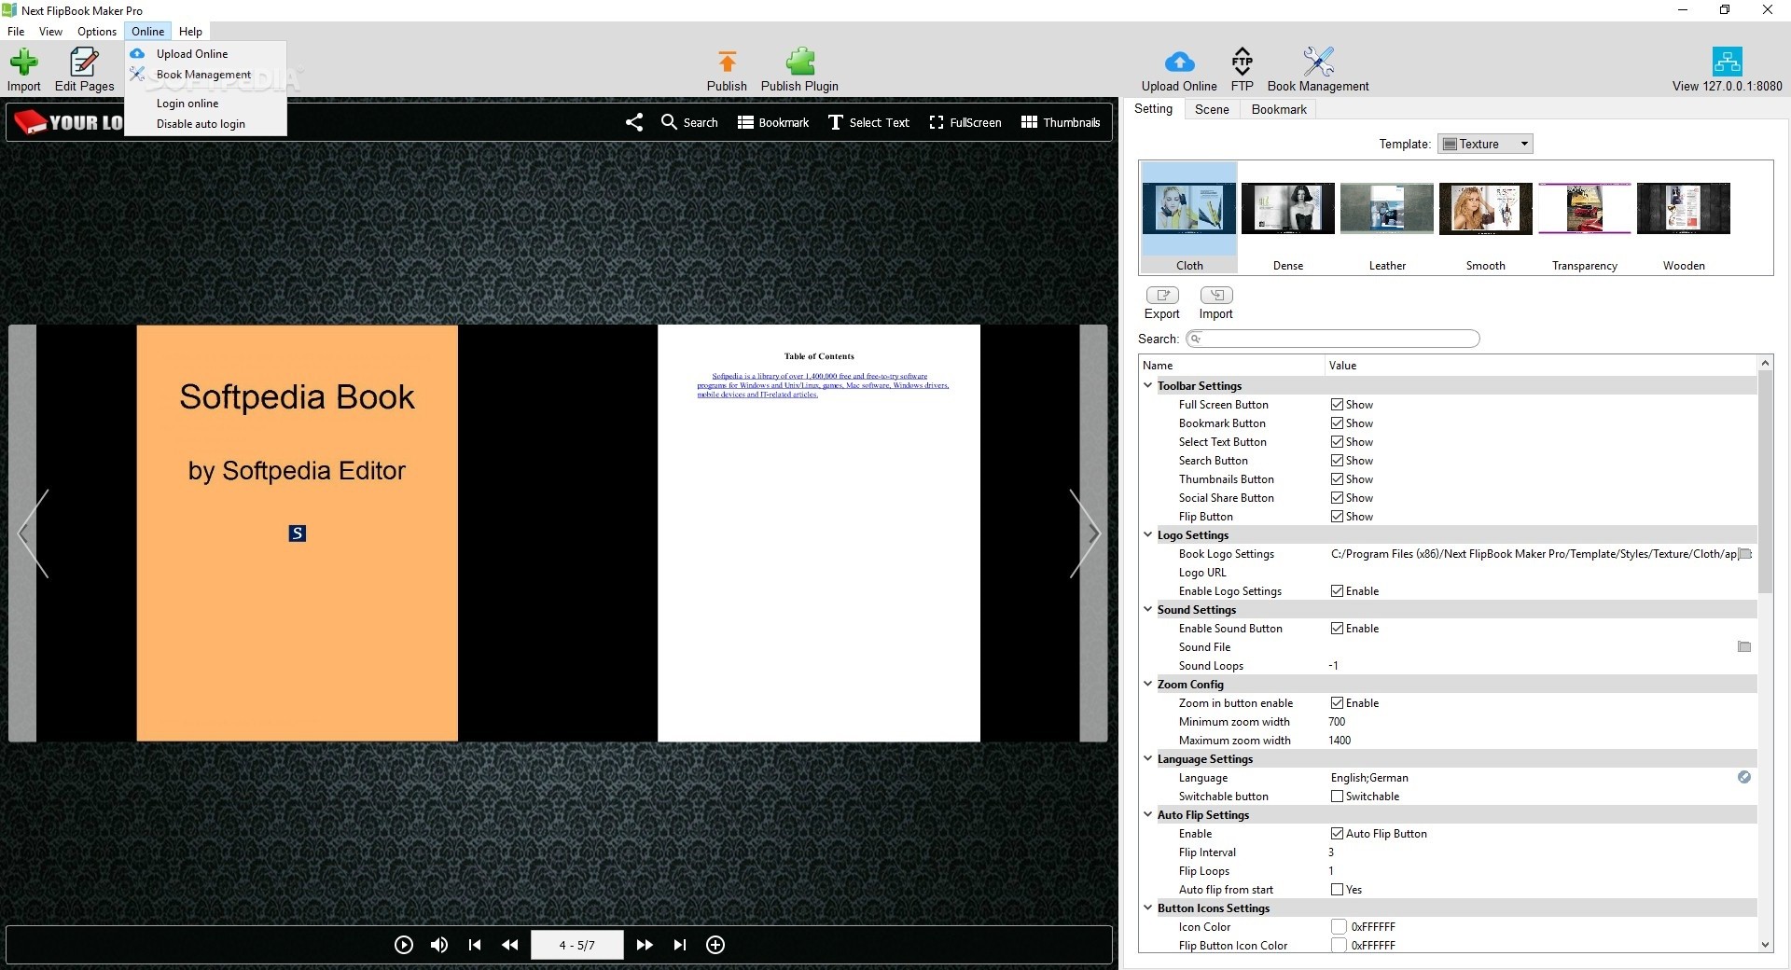Viewport: 1791px width, 970px height.
Task: Click the social share icon in viewer
Action: (634, 122)
